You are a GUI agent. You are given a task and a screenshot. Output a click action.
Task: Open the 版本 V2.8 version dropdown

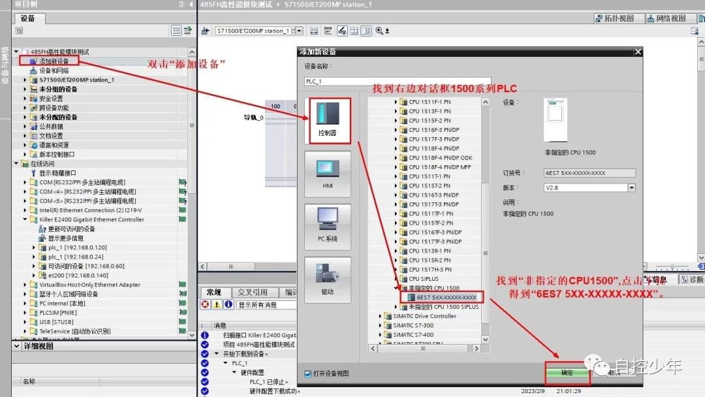tap(631, 187)
